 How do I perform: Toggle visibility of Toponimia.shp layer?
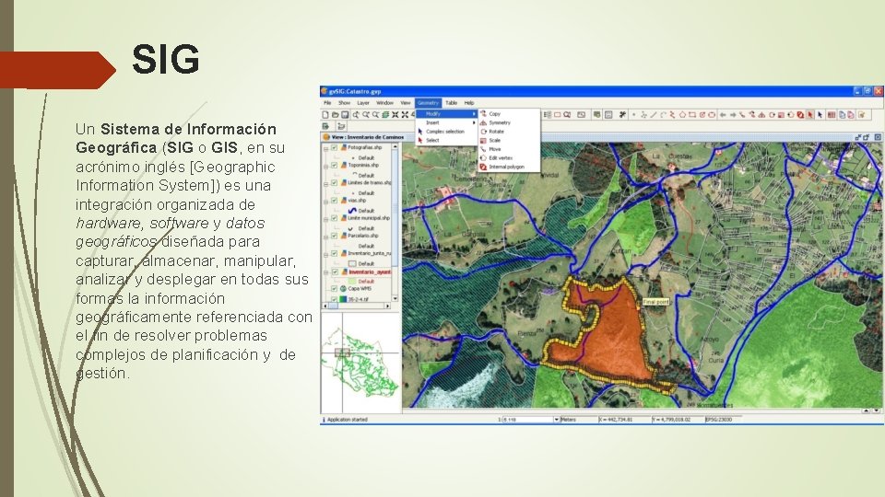click(x=334, y=165)
